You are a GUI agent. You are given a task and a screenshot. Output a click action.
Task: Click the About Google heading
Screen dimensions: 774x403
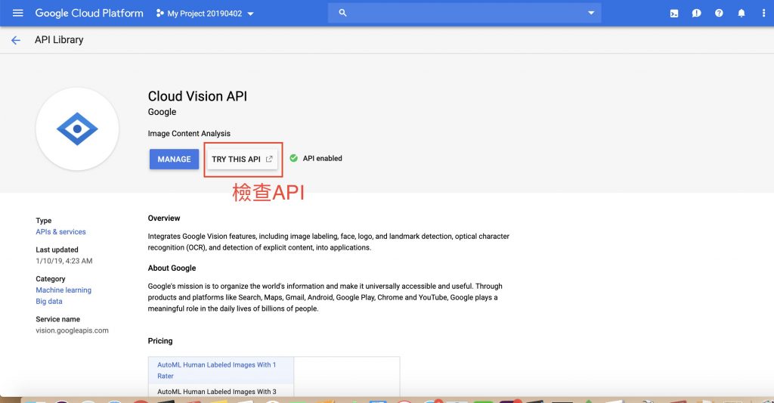[172, 268]
